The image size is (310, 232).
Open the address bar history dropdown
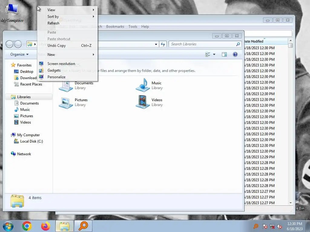156,44
